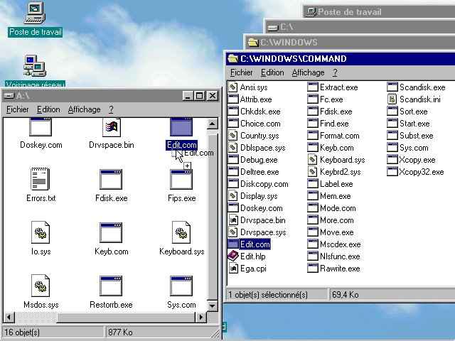Activate the C:\WINDOWS window title bar
The height and width of the screenshot is (341, 455).
350,43
